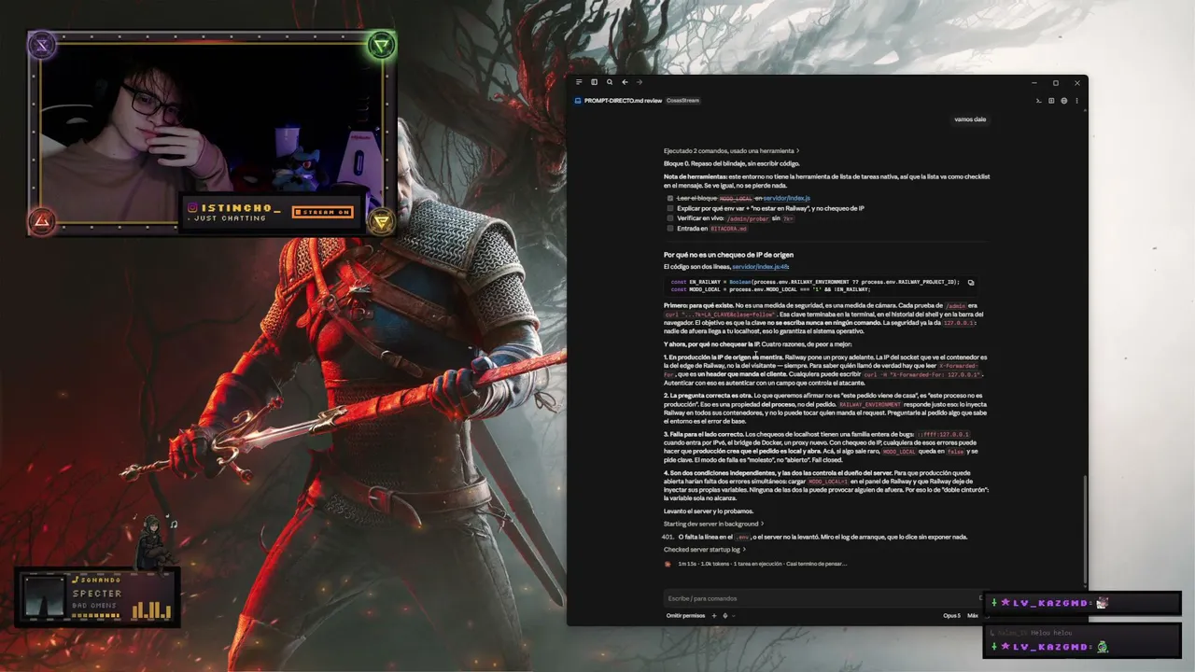Toggle the sidebar panel icon

[594, 82]
